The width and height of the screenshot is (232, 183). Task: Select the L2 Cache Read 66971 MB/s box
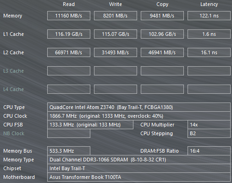(69, 52)
